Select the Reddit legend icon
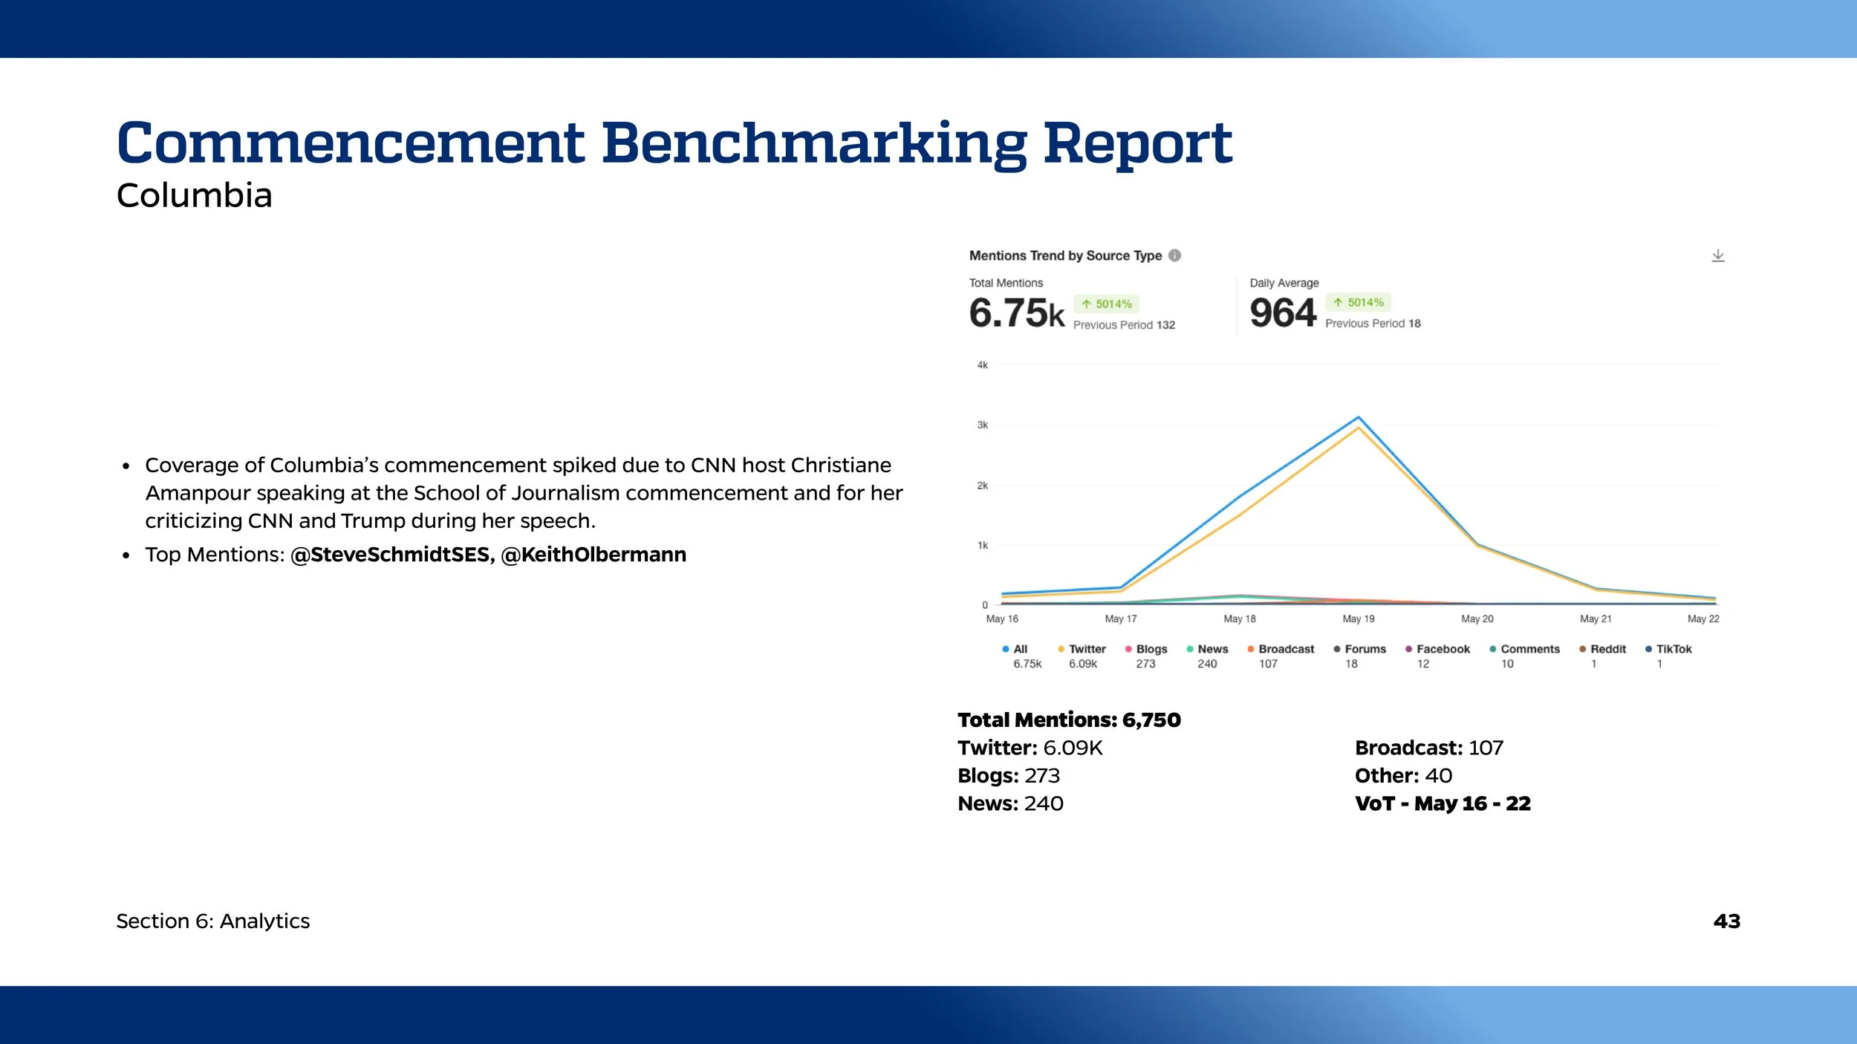 click(1581, 649)
